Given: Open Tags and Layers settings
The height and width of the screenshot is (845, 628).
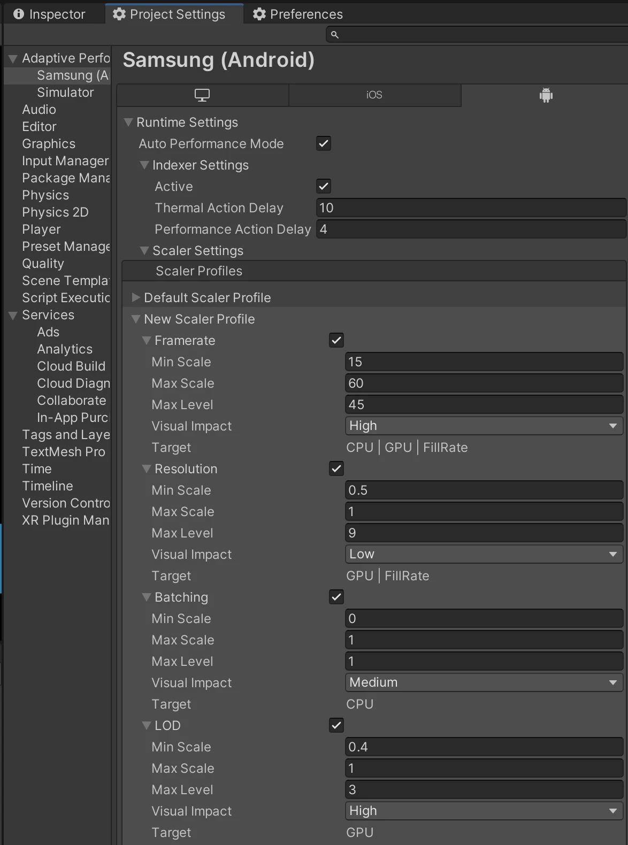Looking at the screenshot, I should (x=66, y=435).
